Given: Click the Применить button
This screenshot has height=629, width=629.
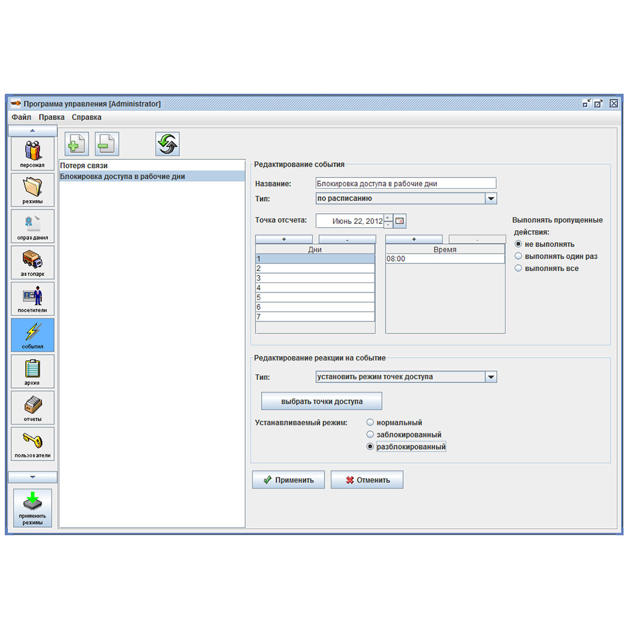Looking at the screenshot, I should (288, 480).
